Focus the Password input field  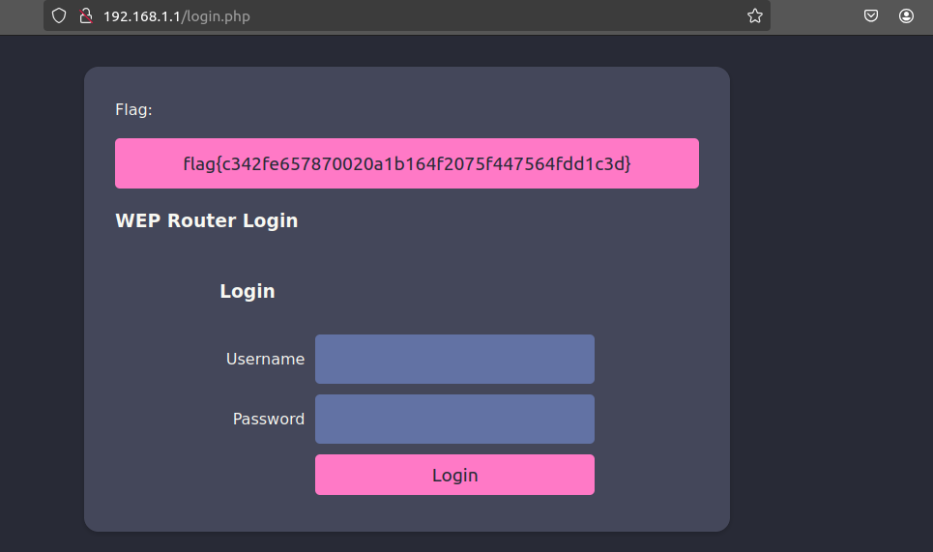[x=454, y=420]
